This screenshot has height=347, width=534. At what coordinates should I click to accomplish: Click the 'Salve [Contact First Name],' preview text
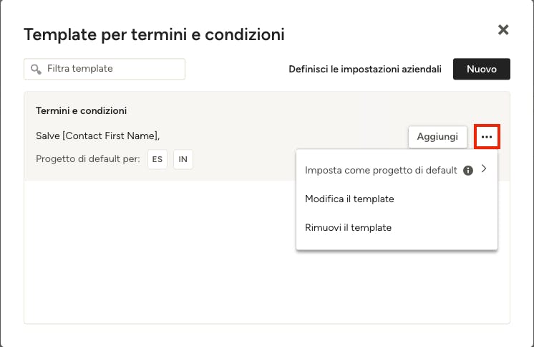(98, 136)
